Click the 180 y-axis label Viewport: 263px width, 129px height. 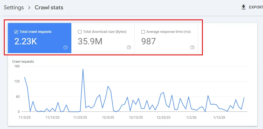[x=17, y=66]
